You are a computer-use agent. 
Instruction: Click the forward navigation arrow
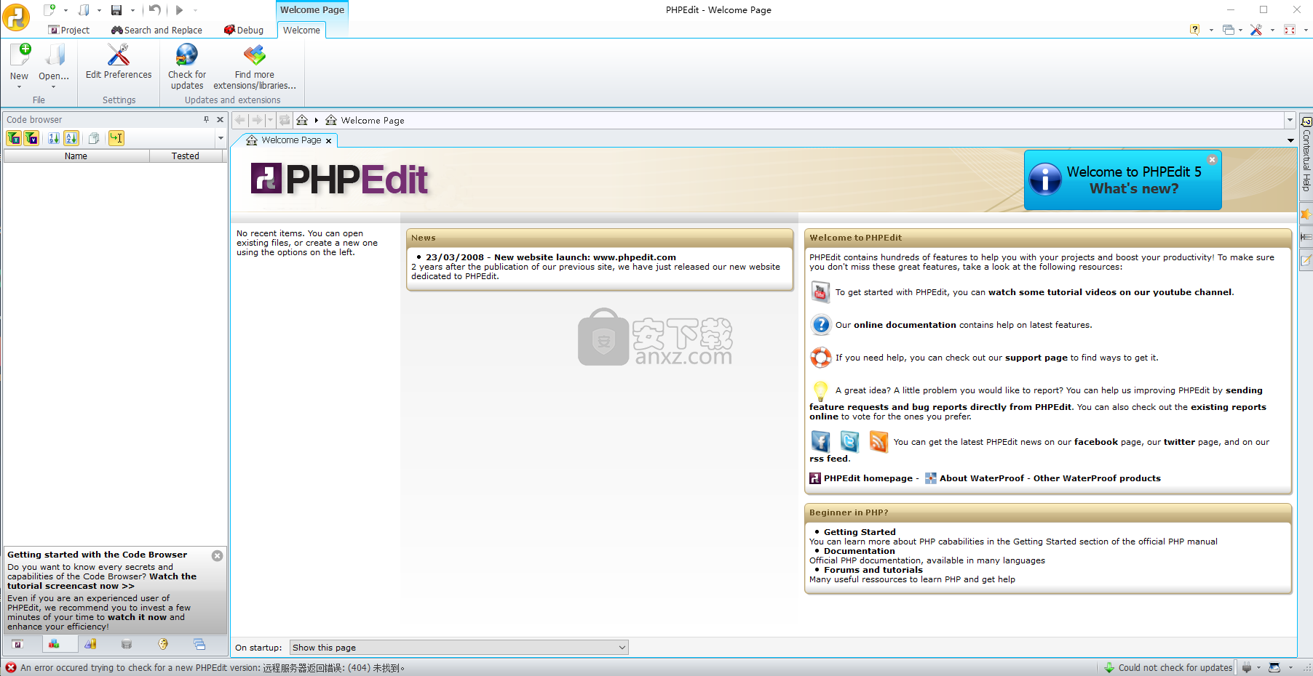tap(257, 120)
